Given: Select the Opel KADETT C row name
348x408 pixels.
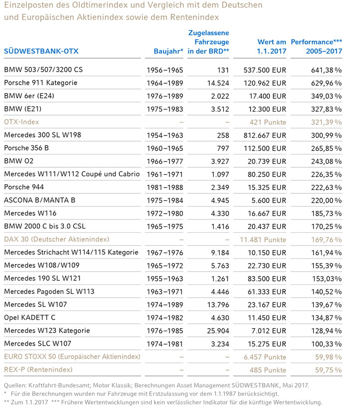Looking at the screenshot, I should (x=29, y=317).
